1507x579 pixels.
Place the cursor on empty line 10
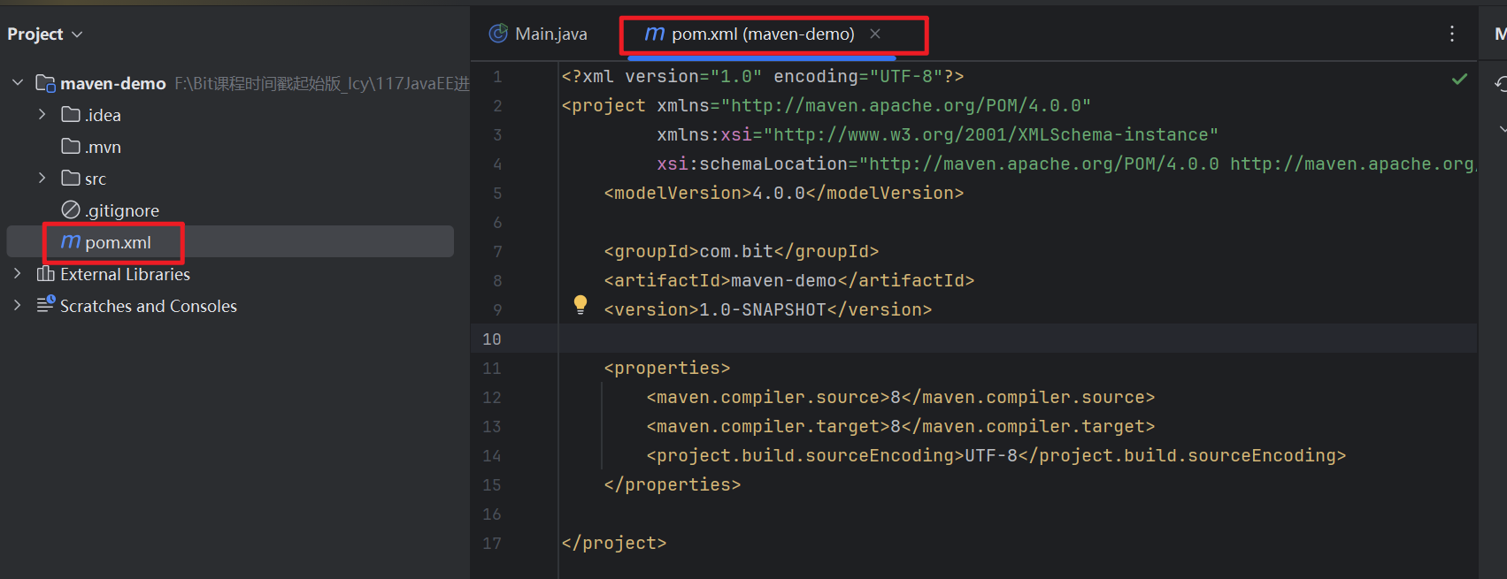pyautogui.click(x=1018, y=339)
